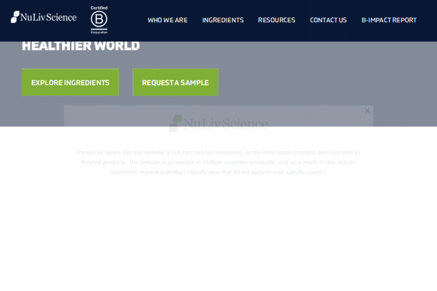
Task: Open the Who We Are menu
Action: coord(167,20)
